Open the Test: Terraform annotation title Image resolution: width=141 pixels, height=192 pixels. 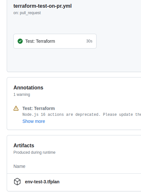pyautogui.click(x=39, y=108)
